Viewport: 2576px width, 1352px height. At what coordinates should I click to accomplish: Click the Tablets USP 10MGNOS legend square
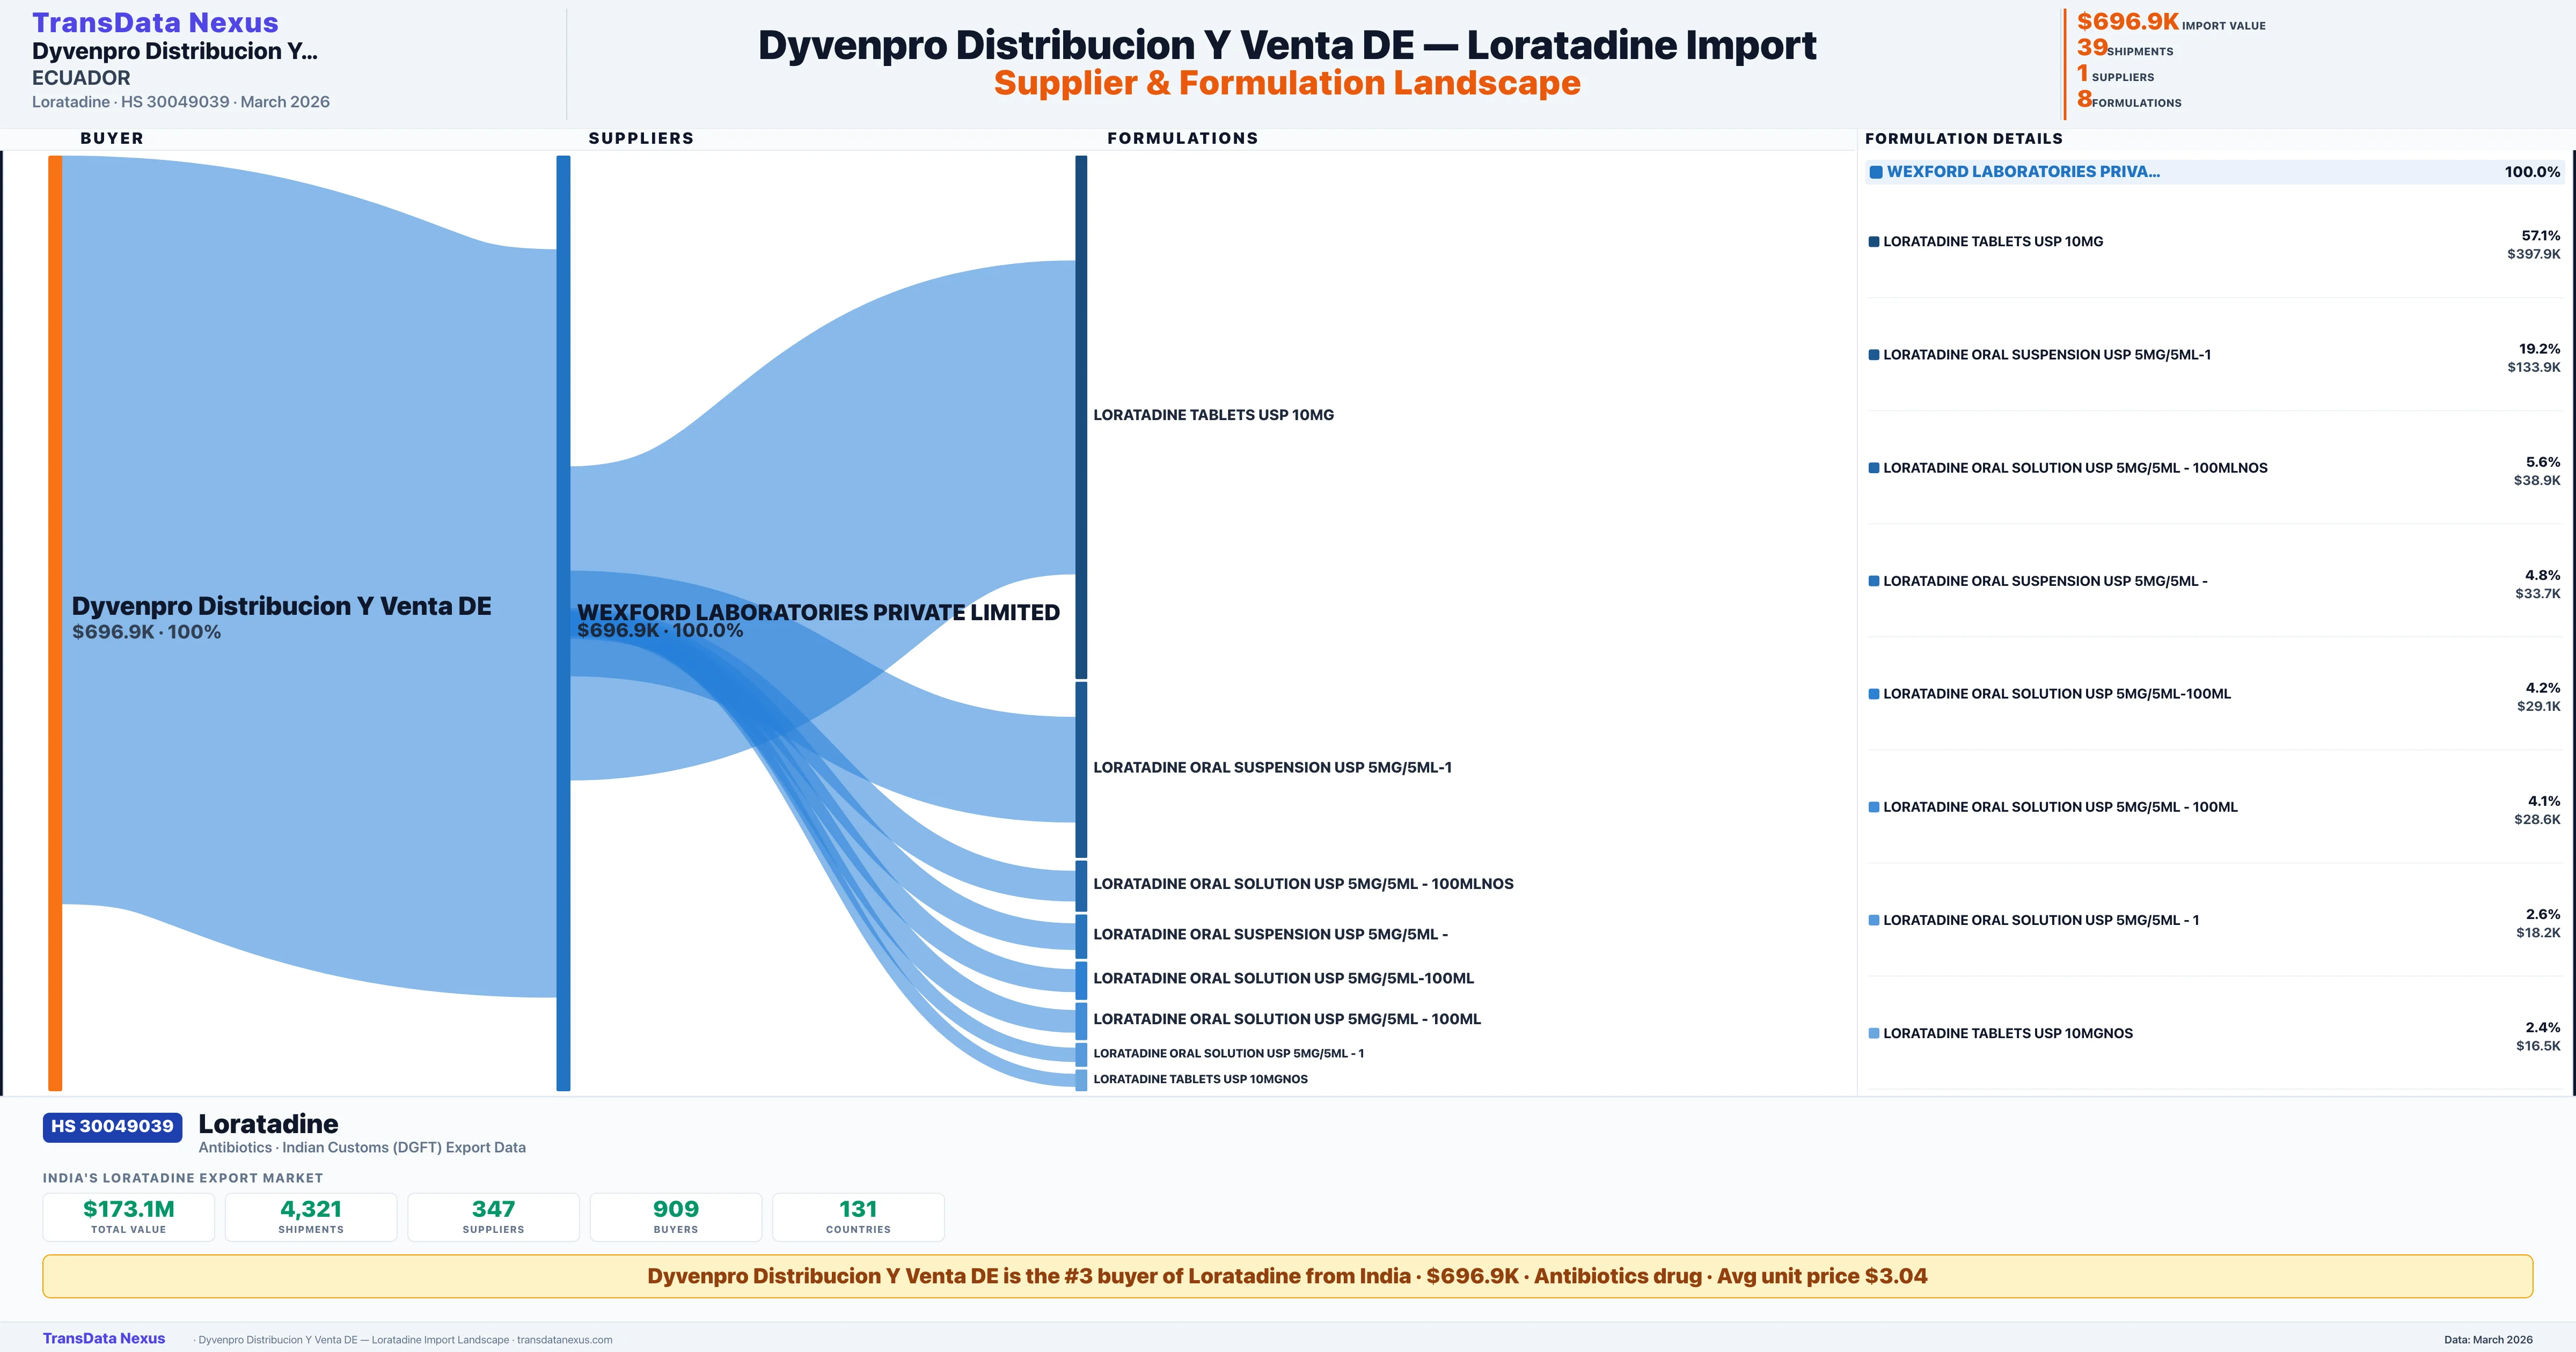tap(1874, 1034)
